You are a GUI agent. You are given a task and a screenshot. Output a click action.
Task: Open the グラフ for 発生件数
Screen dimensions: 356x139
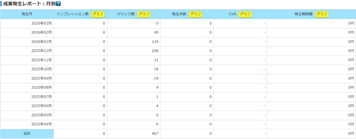196,14
